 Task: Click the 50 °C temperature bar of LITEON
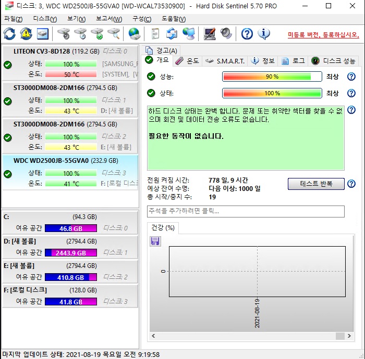[x=71, y=74]
